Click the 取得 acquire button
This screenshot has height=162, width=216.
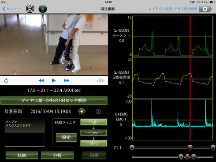click(x=94, y=155)
